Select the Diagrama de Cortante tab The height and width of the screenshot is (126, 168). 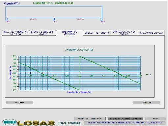69,33
